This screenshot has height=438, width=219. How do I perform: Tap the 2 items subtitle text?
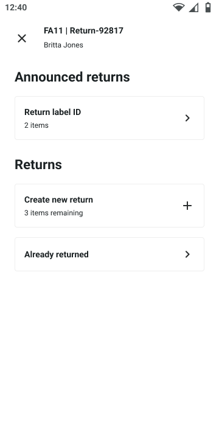tap(36, 125)
